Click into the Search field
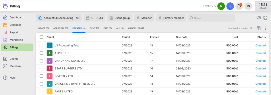 [x=211, y=18]
